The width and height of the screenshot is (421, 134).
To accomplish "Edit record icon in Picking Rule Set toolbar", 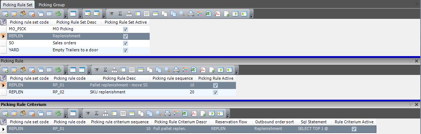I will (x=14, y=13).
